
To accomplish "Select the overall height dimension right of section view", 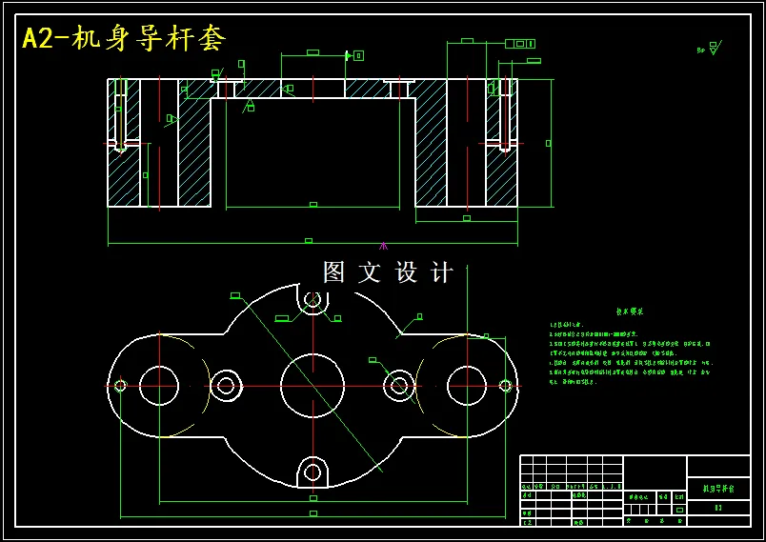I will (549, 143).
